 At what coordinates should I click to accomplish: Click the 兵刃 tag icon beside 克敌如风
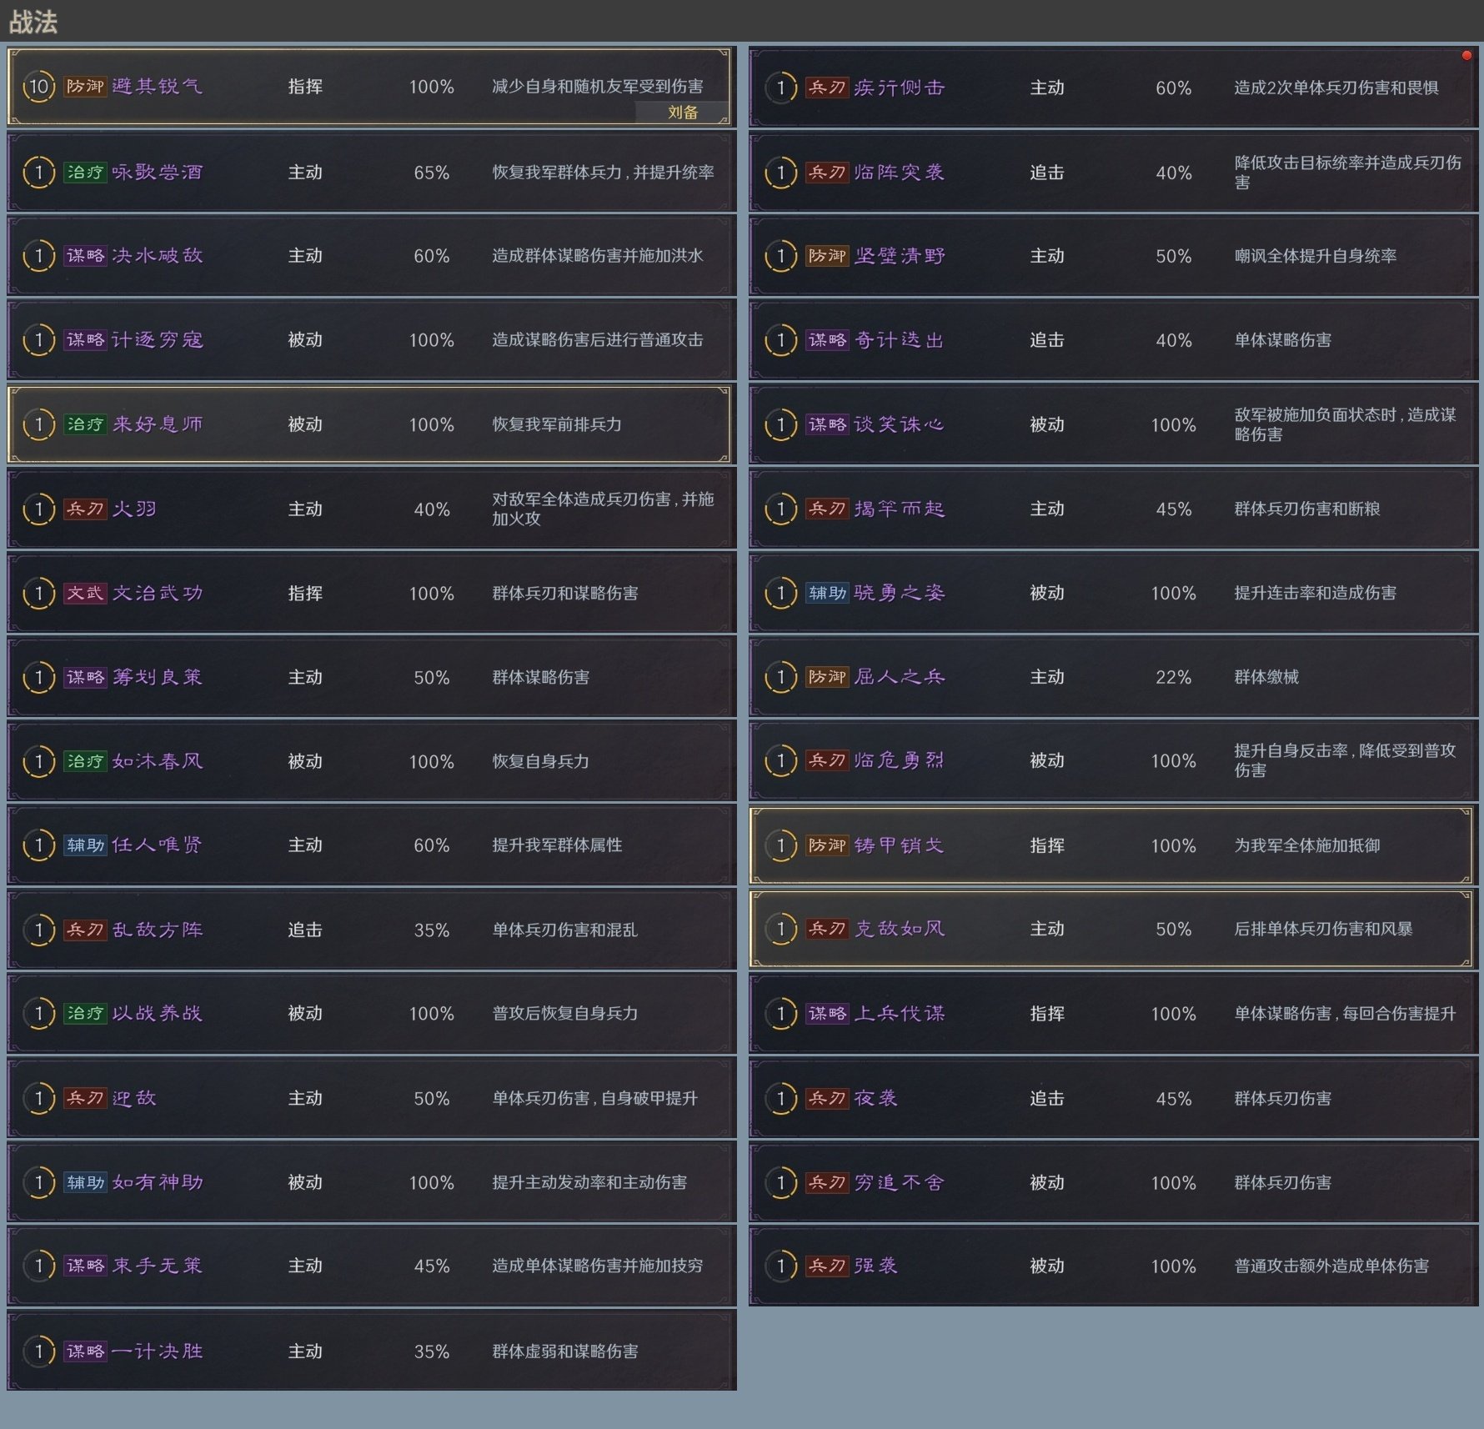(x=828, y=930)
